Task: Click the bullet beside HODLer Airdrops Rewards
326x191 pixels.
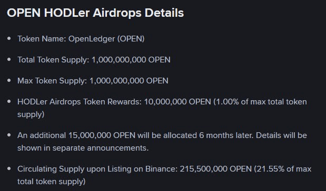Action: (x=9, y=101)
